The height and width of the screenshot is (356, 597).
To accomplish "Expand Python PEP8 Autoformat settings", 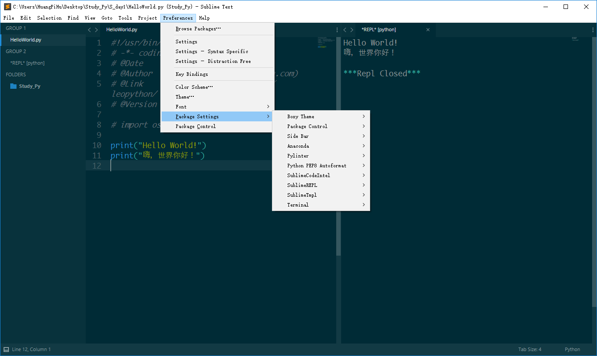I will [x=321, y=166].
